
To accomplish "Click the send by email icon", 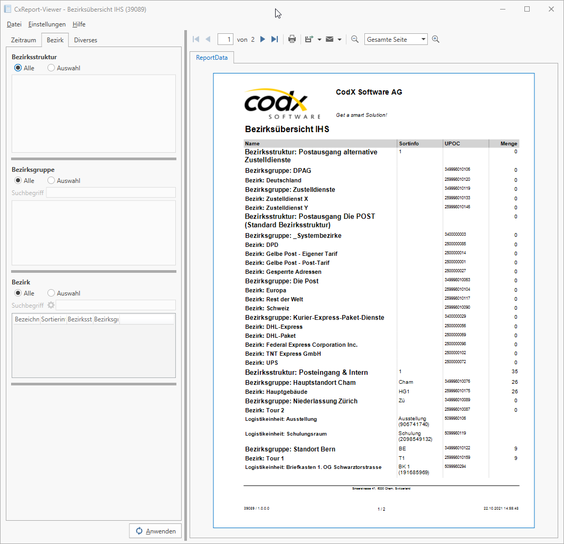I will tap(330, 39).
